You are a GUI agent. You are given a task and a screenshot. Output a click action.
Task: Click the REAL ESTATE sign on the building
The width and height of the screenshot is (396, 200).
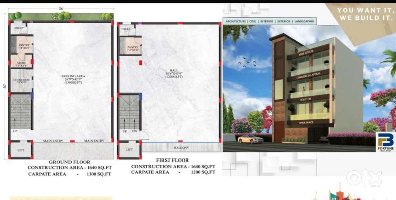pos(306,53)
